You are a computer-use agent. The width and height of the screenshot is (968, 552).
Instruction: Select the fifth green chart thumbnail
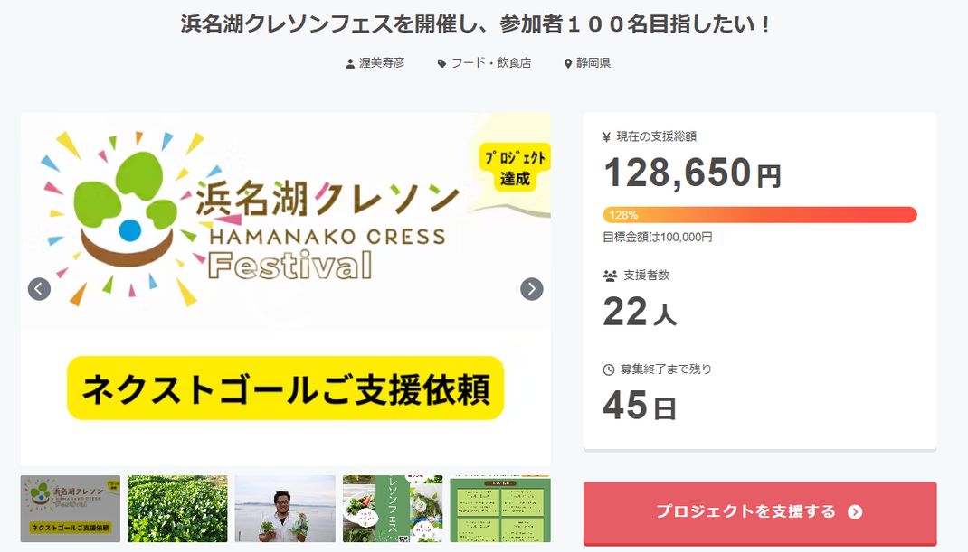[500, 509]
